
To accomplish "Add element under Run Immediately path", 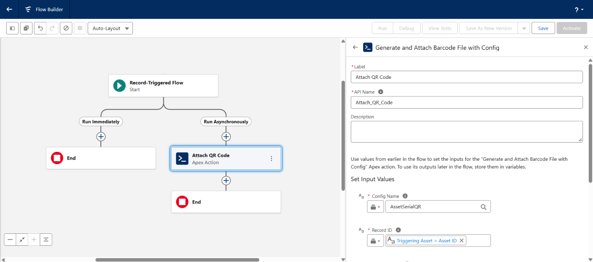I will pyautogui.click(x=101, y=136).
